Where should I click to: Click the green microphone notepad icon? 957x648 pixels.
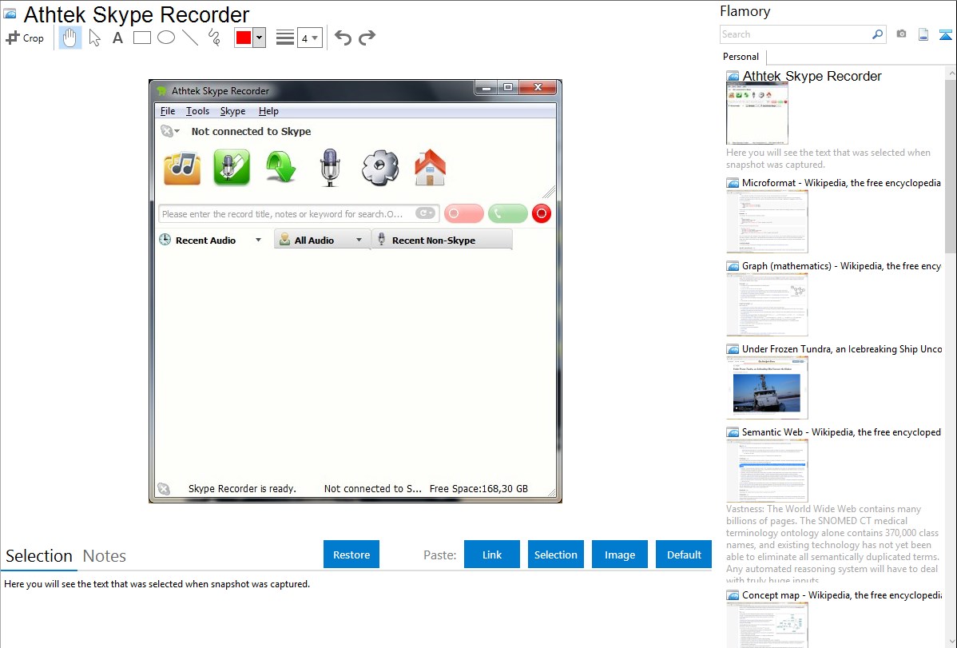pyautogui.click(x=232, y=167)
